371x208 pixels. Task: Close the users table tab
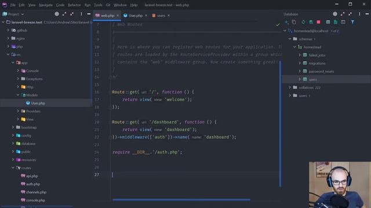[x=169, y=16]
